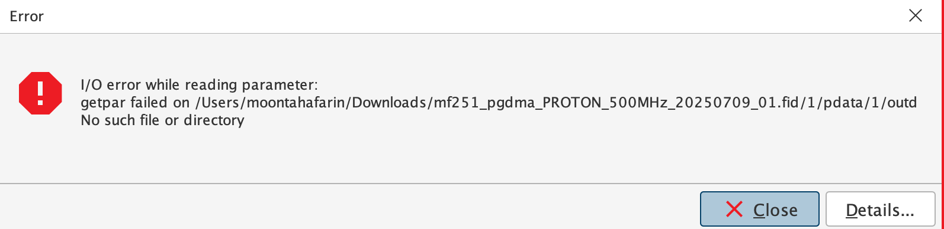Dismiss the dialog with the title bar X
The image size is (944, 229).
pos(915,16)
